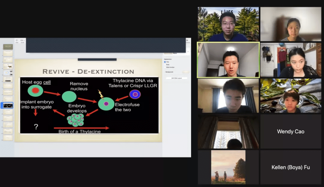Image resolution: width=324 pixels, height=187 pixels.
Task: Select the last slide thumbnail in navigator
Action: click(8, 138)
